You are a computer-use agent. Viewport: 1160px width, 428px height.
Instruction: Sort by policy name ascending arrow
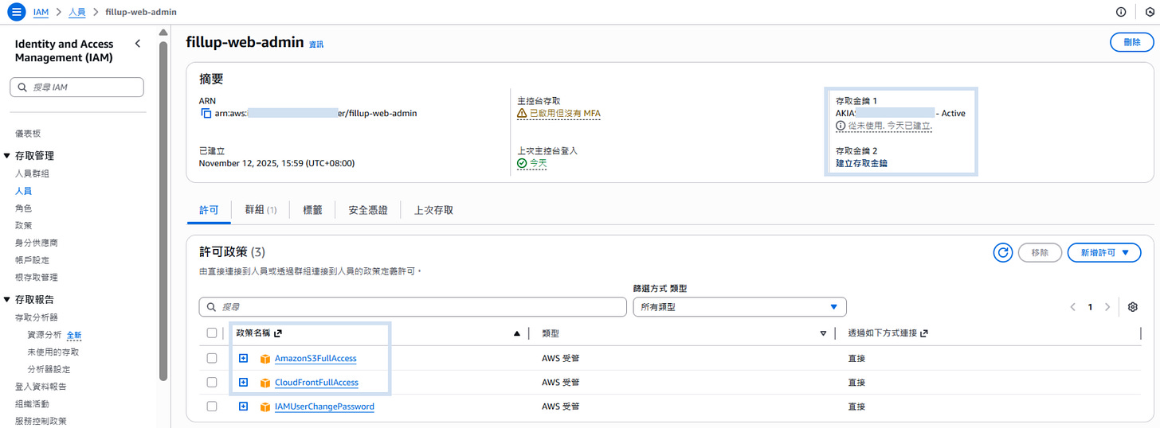[x=517, y=333]
